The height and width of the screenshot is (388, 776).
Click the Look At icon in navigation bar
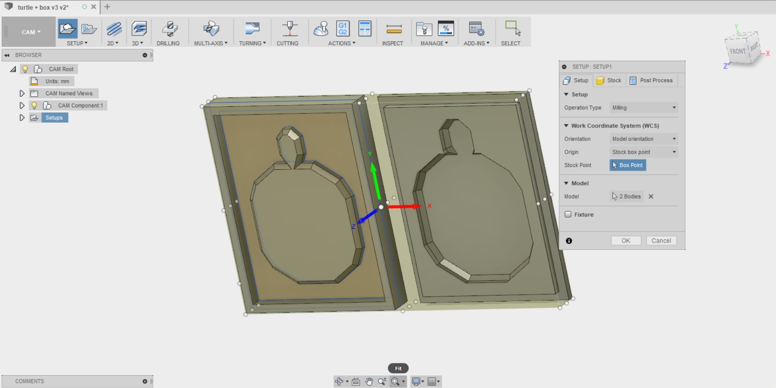[x=356, y=382]
